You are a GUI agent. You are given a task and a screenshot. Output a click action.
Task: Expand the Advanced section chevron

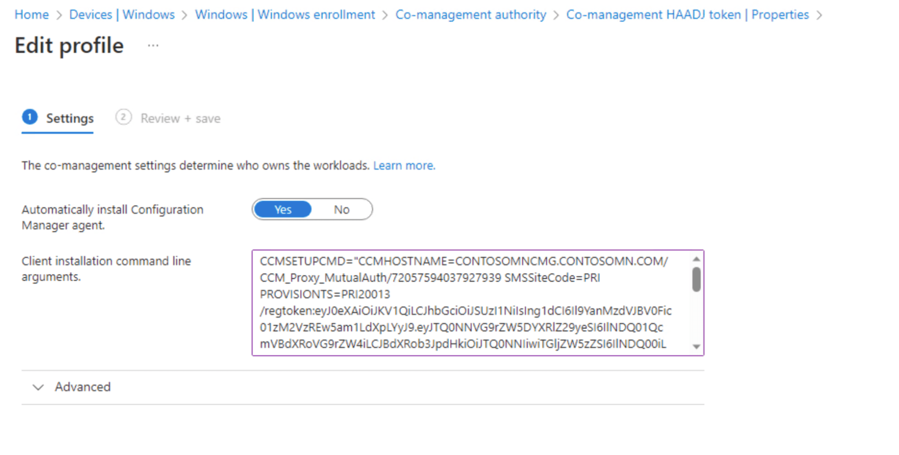coord(38,387)
